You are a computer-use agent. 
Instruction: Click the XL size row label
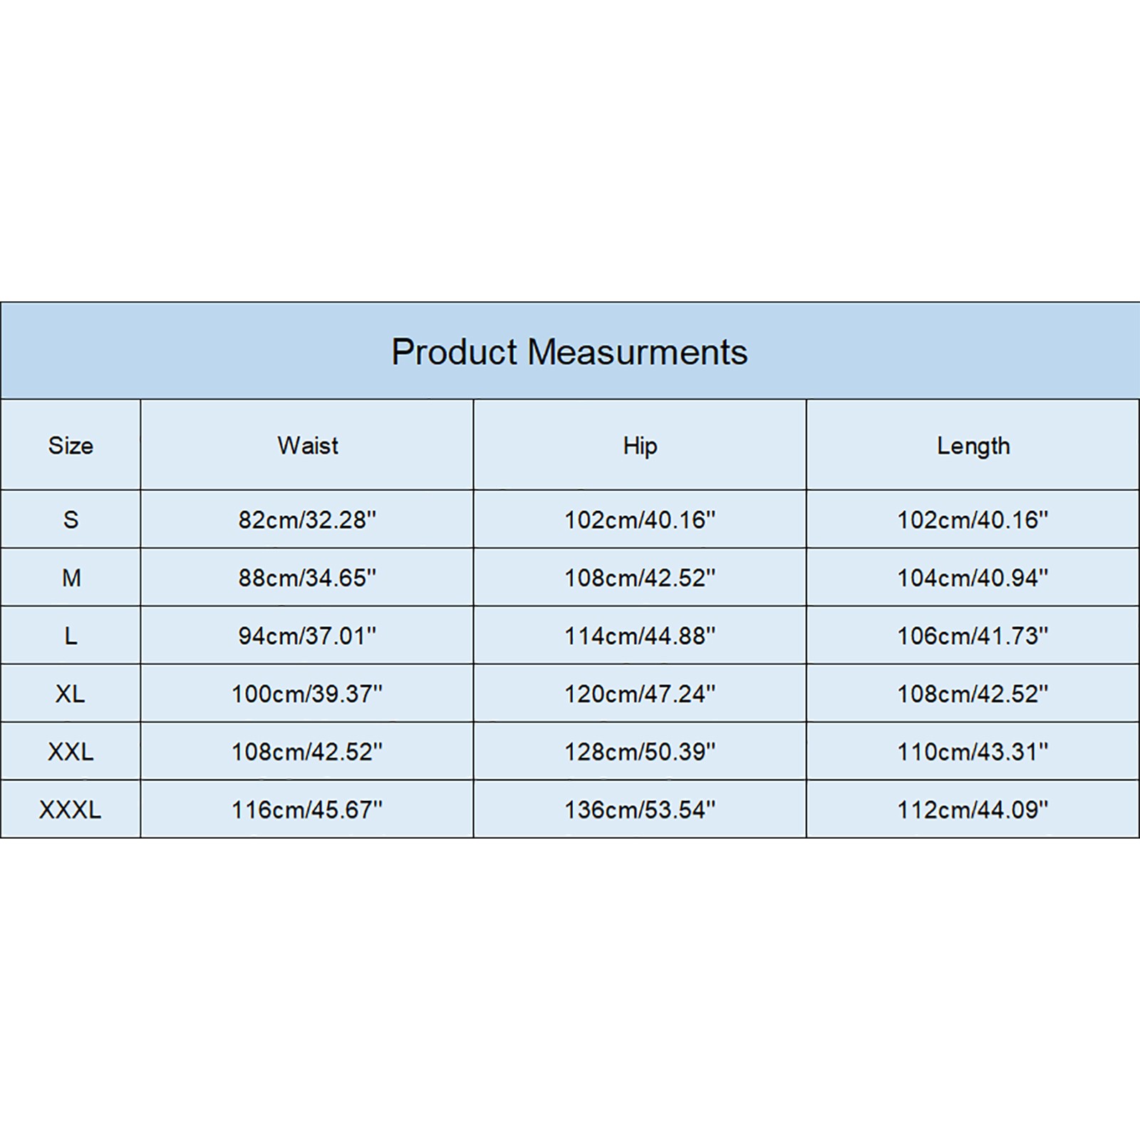pos(71,693)
